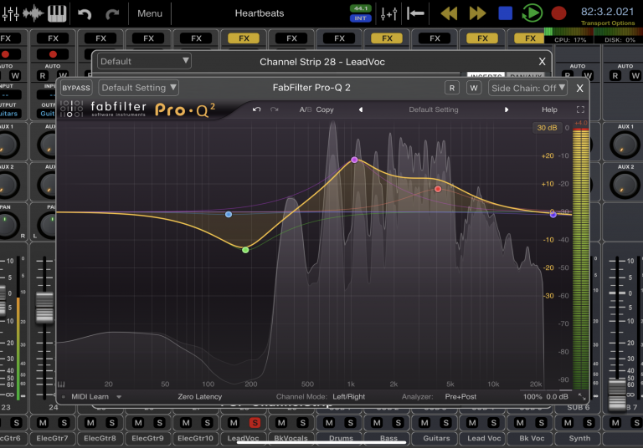Open piano display icon in Pro-Q bottom left
The image size is (643, 448).
point(61,384)
